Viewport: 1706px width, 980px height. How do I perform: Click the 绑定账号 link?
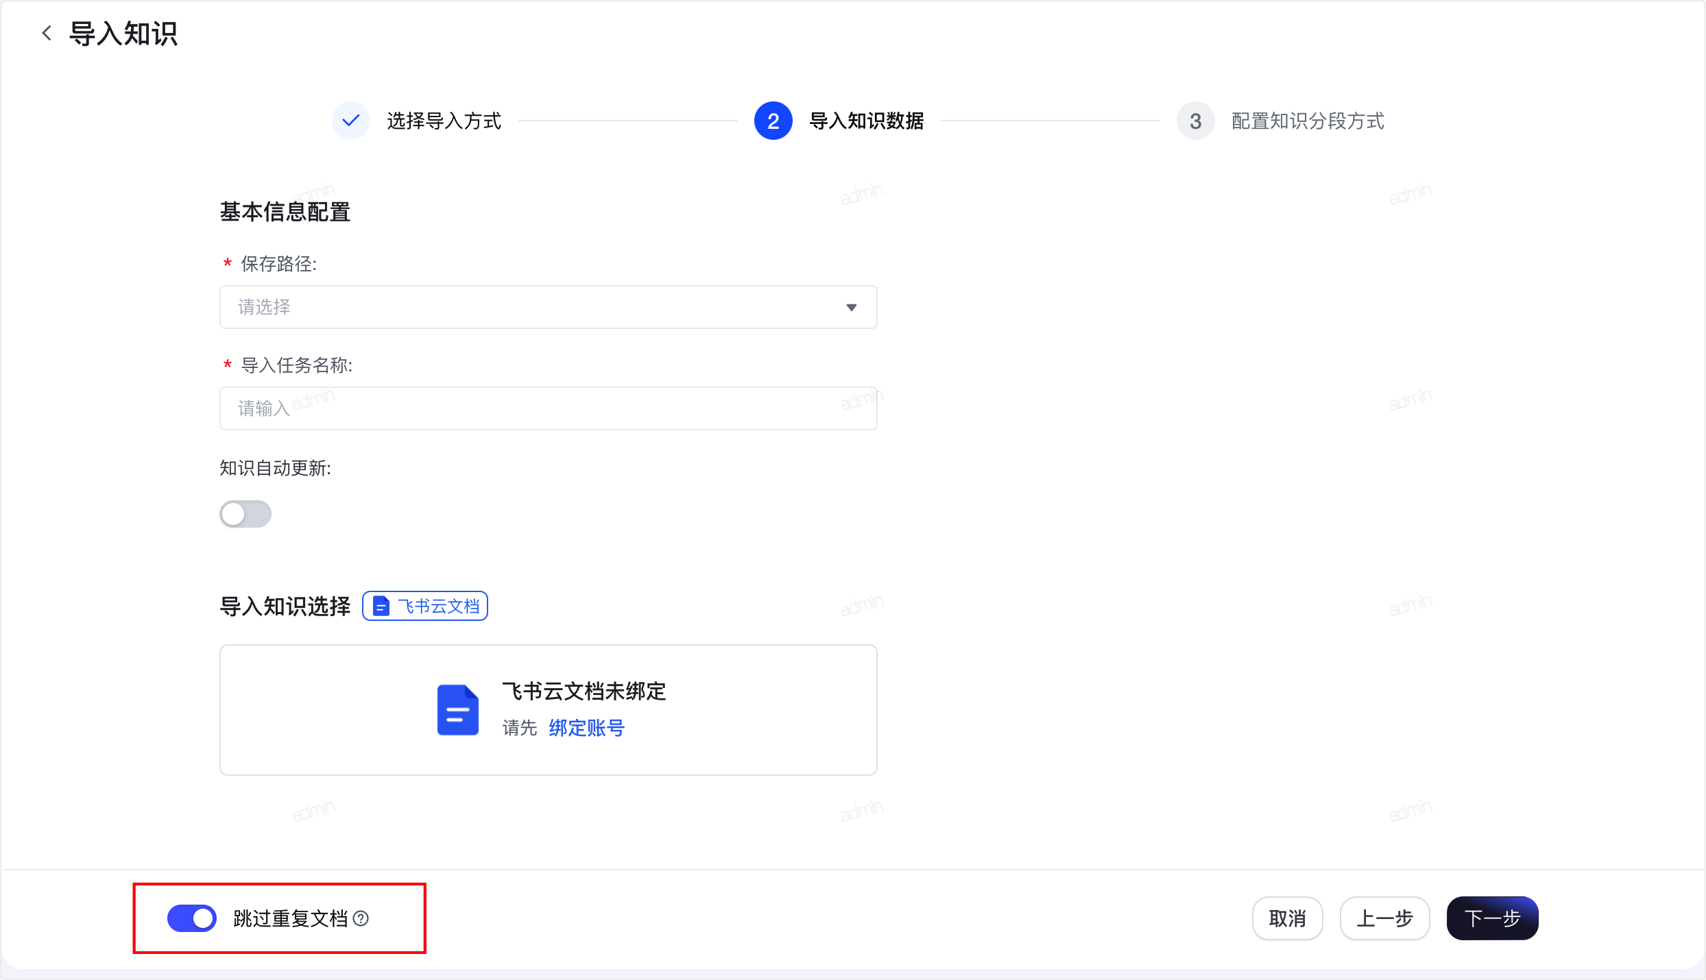point(587,728)
